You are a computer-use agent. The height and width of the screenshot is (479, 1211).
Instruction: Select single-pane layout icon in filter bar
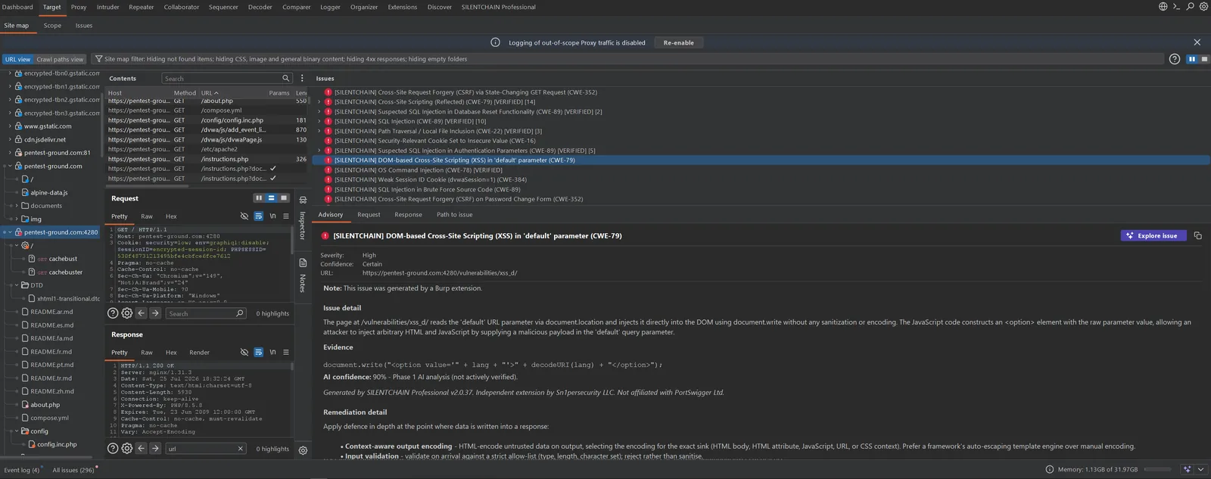click(x=1204, y=59)
